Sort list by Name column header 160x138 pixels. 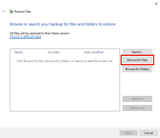click(28, 52)
